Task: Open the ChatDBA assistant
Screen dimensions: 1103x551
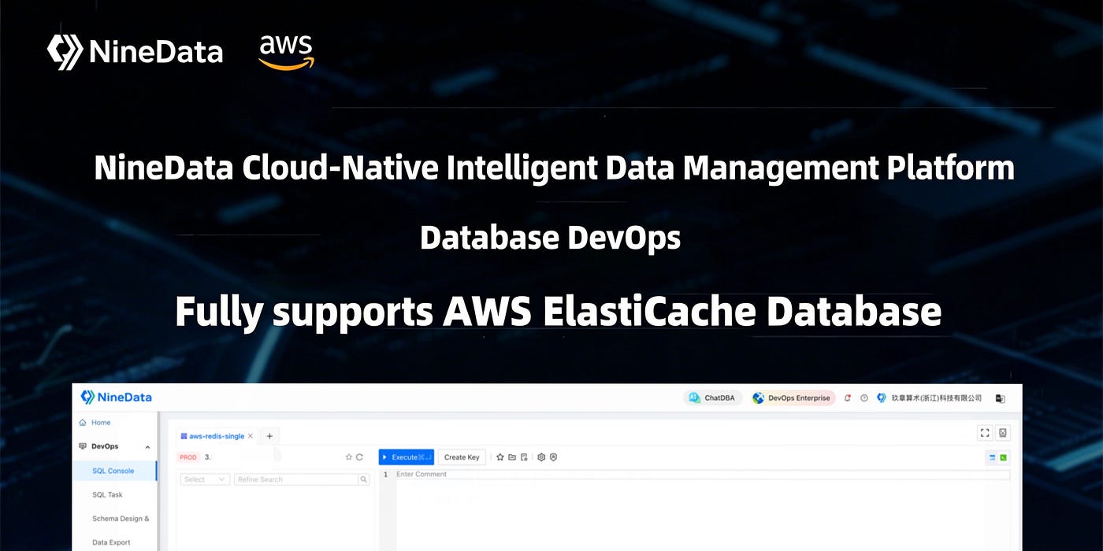Action: pos(712,398)
